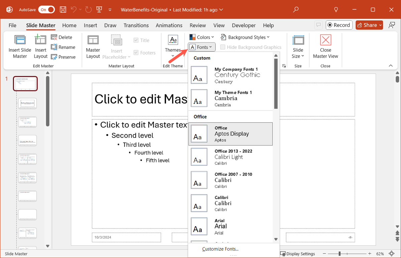The height and width of the screenshot is (258, 401).
Task: Rename the slide master
Action: pos(63,47)
